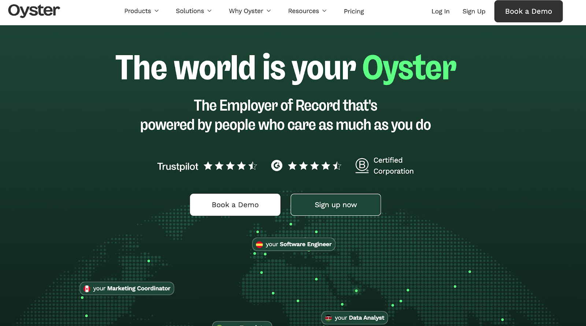
Task: Click the green 'Oyster' headline word
Action: (409, 69)
